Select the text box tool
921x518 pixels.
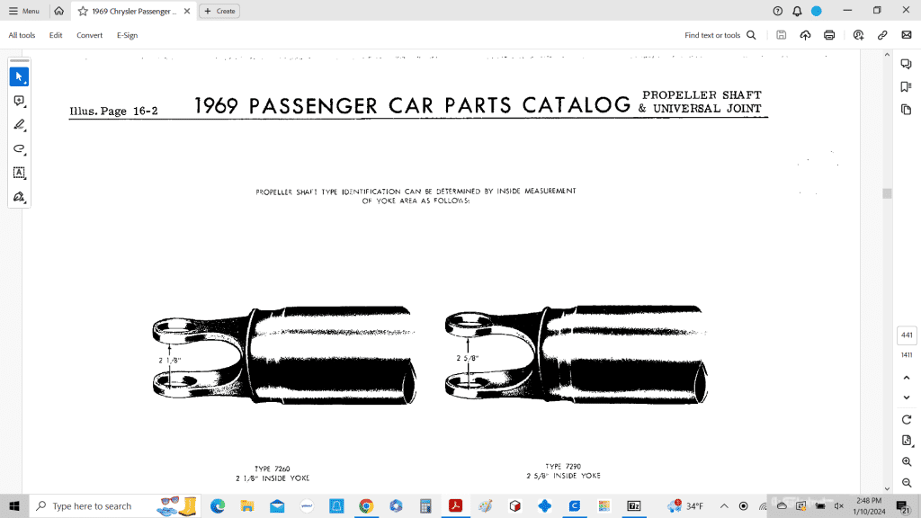tap(19, 173)
